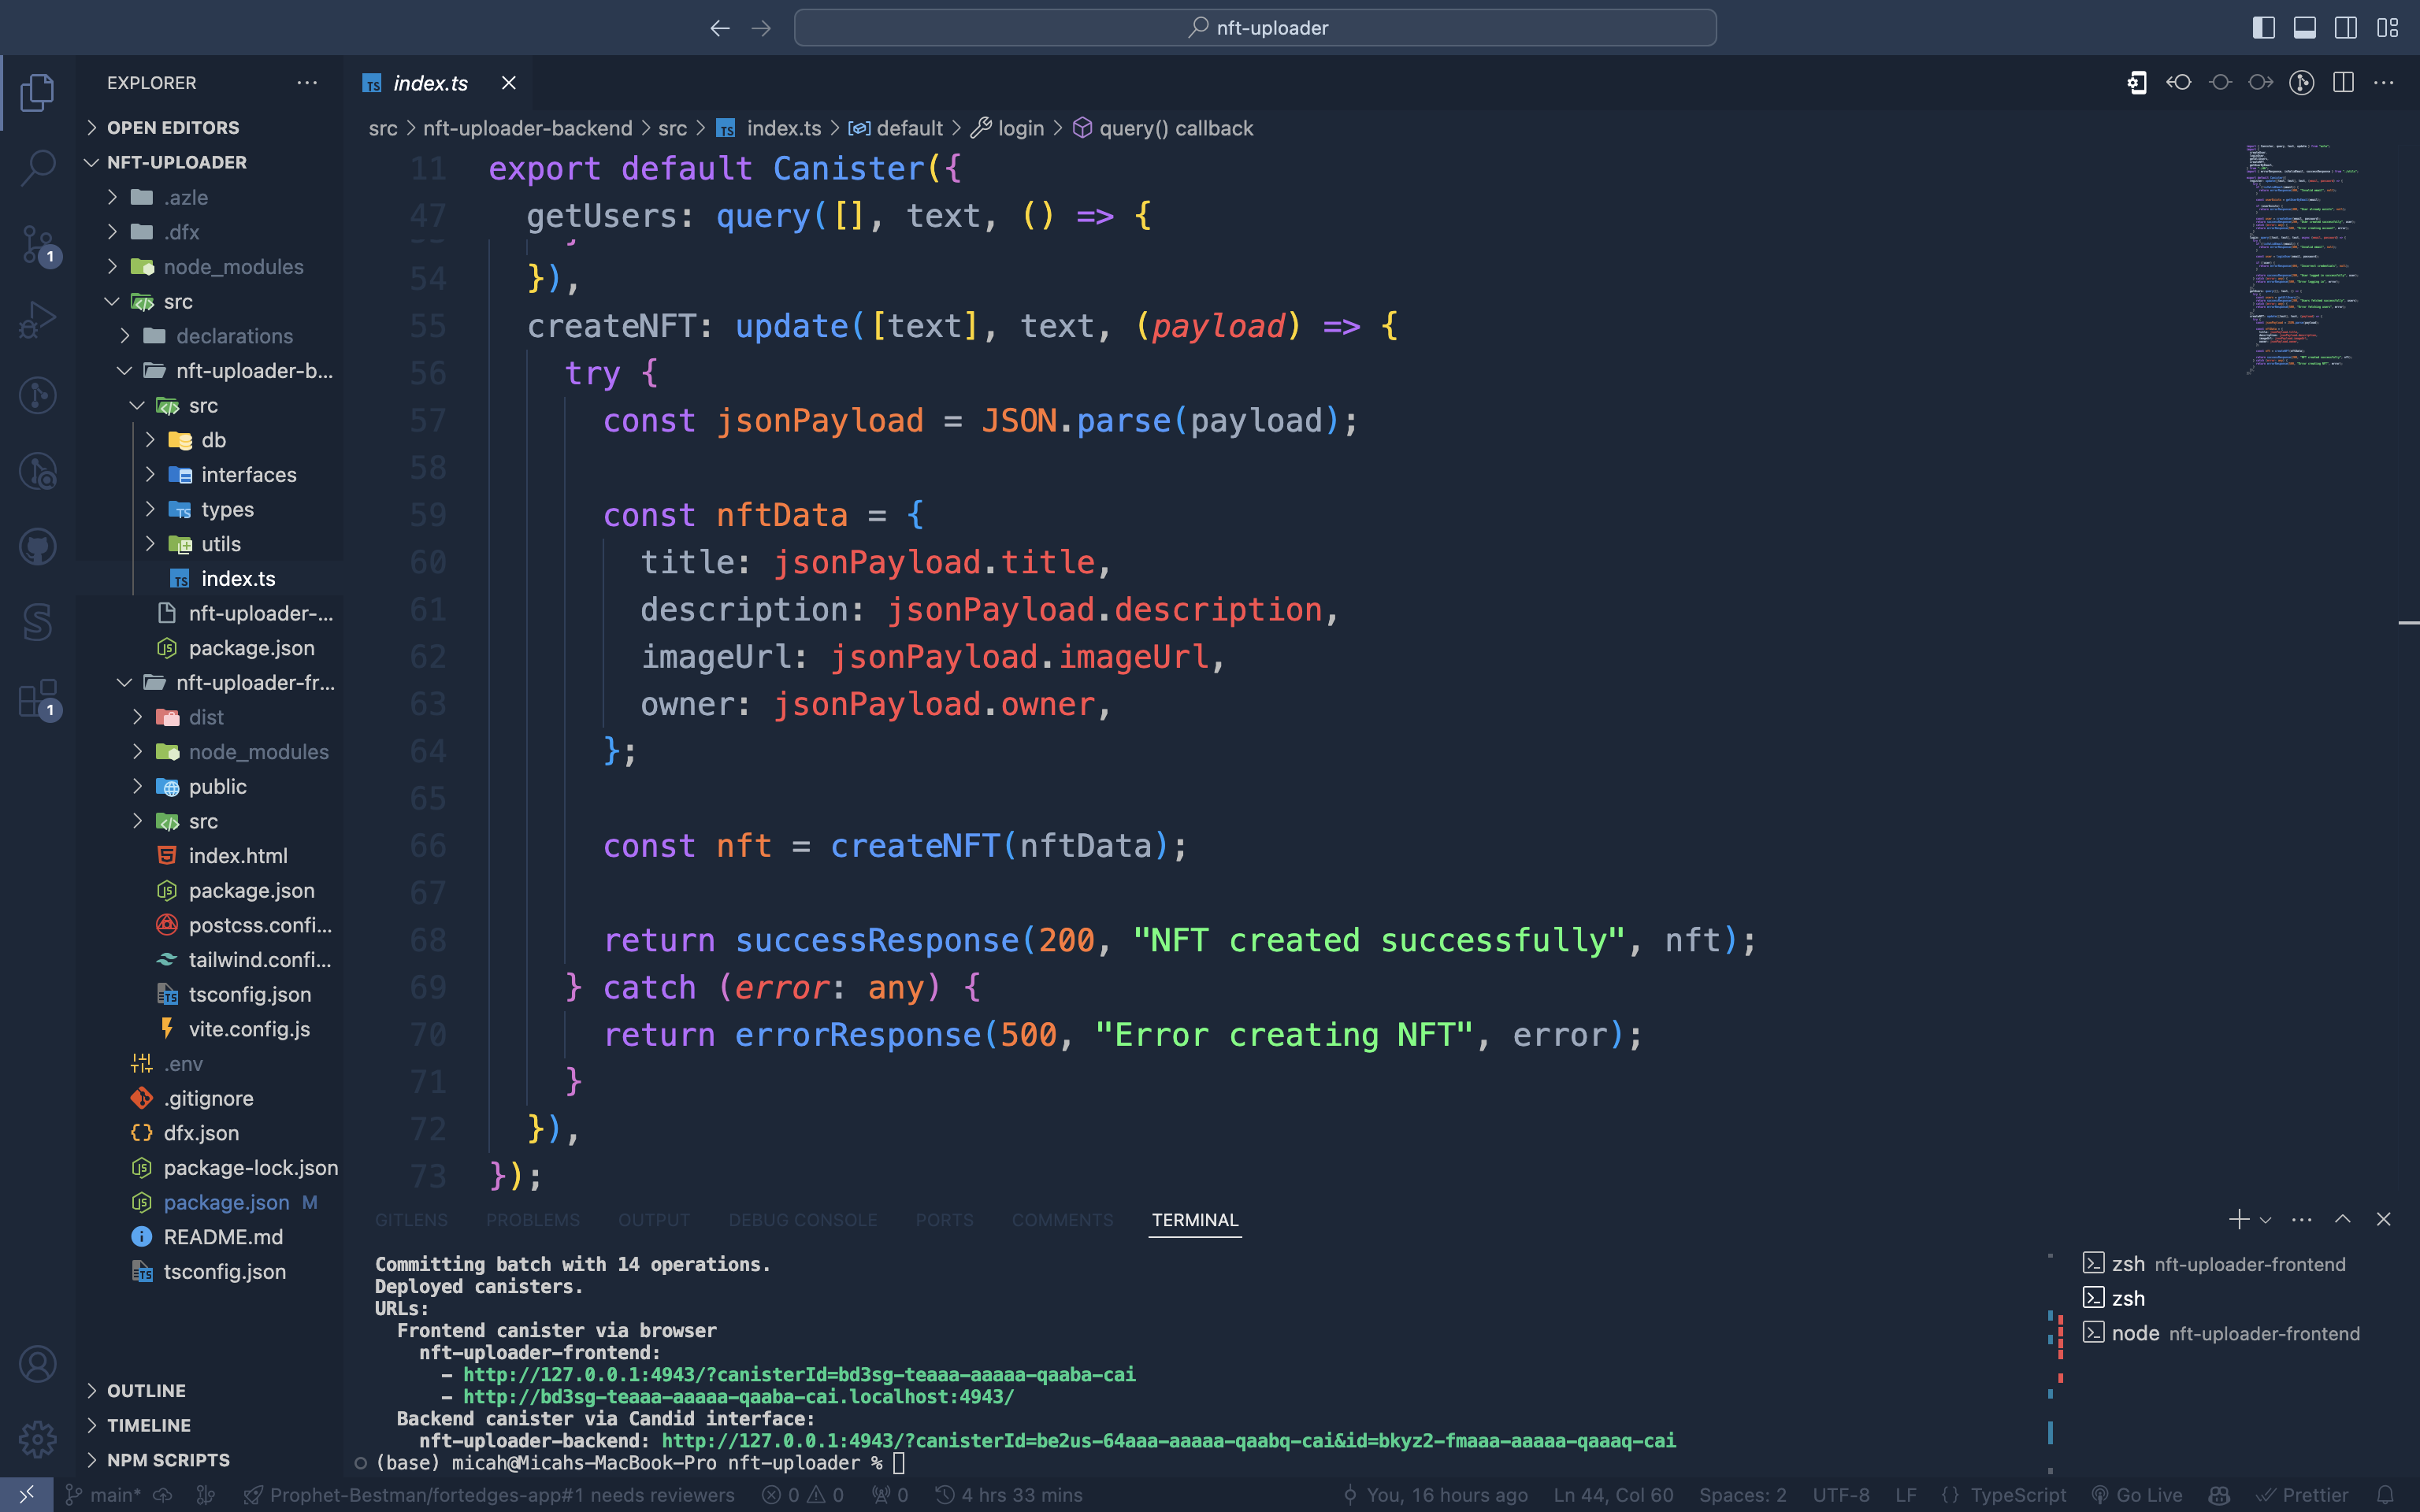This screenshot has width=2420, height=1512.
Task: Open the Source Control view
Action: [x=37, y=243]
